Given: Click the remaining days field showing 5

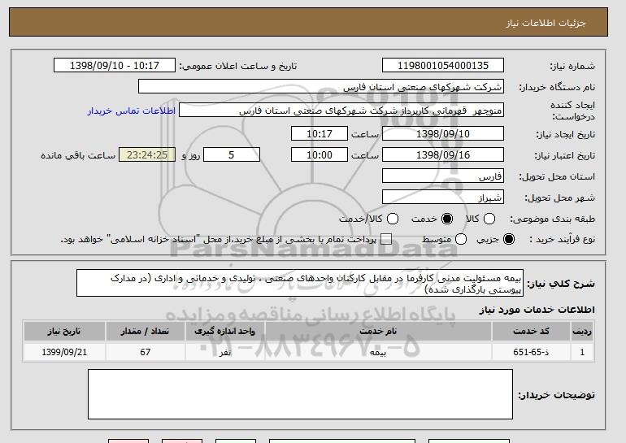Looking at the screenshot, I should (x=232, y=155).
